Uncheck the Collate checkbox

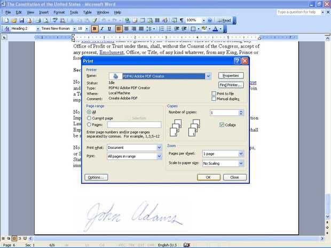pos(222,125)
